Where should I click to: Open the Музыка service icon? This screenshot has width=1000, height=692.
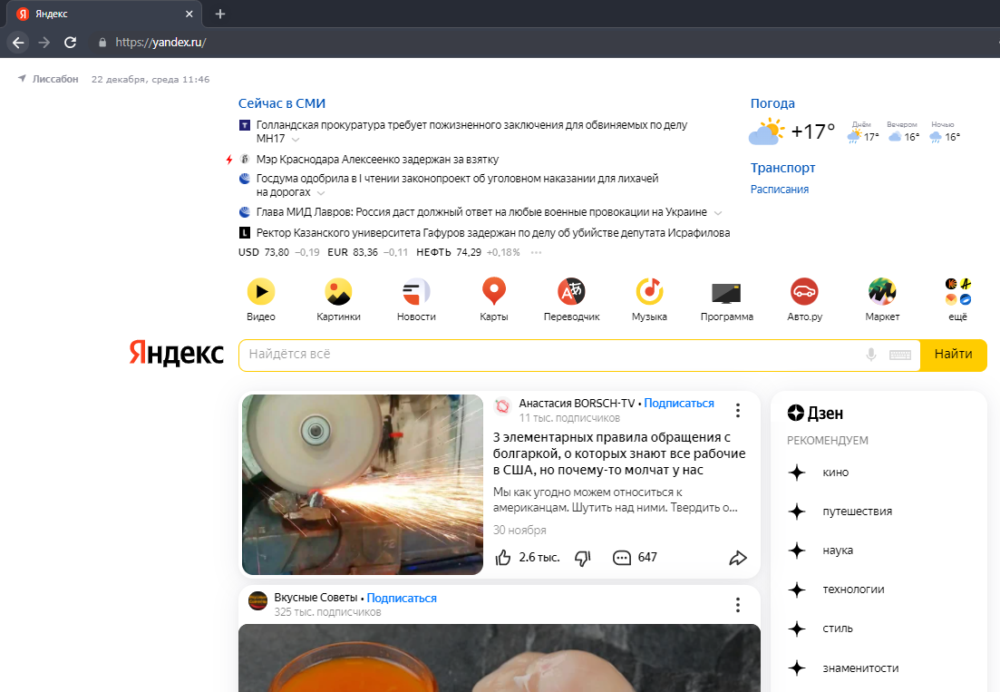click(x=649, y=292)
